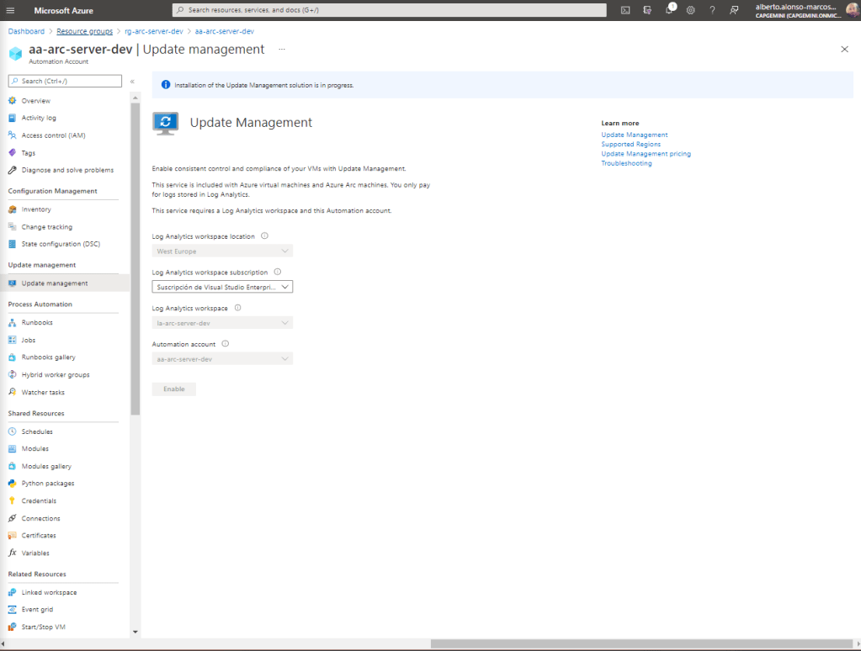
Task: Click the sidebar search field
Action: tap(66, 81)
